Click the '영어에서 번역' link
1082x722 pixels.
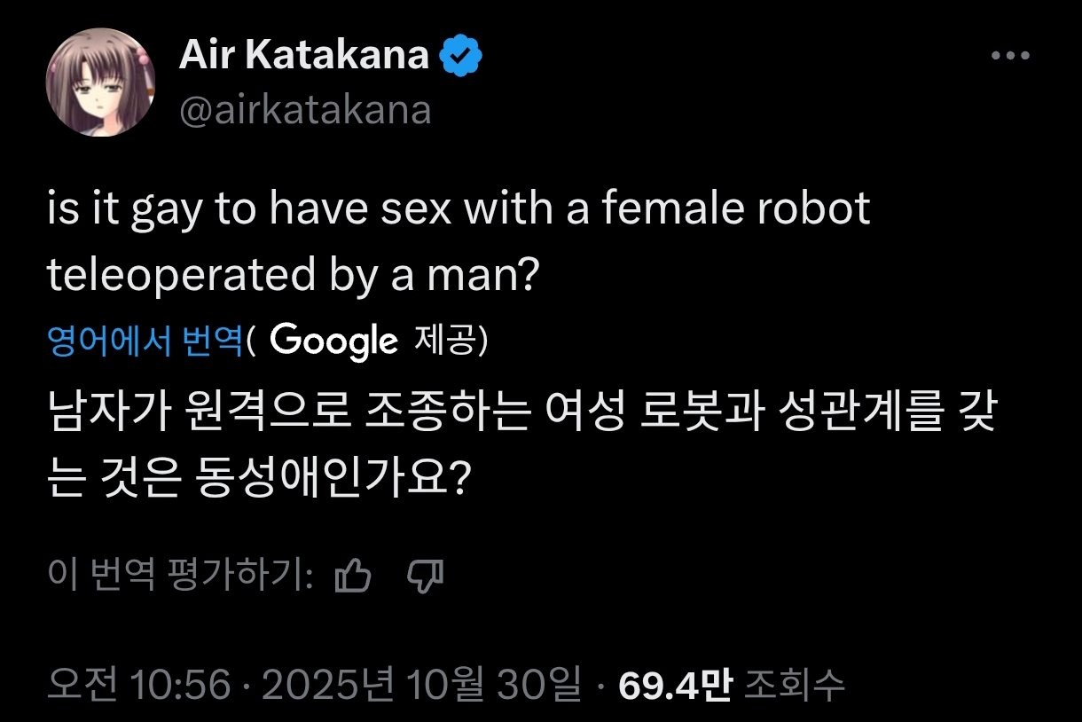145,341
